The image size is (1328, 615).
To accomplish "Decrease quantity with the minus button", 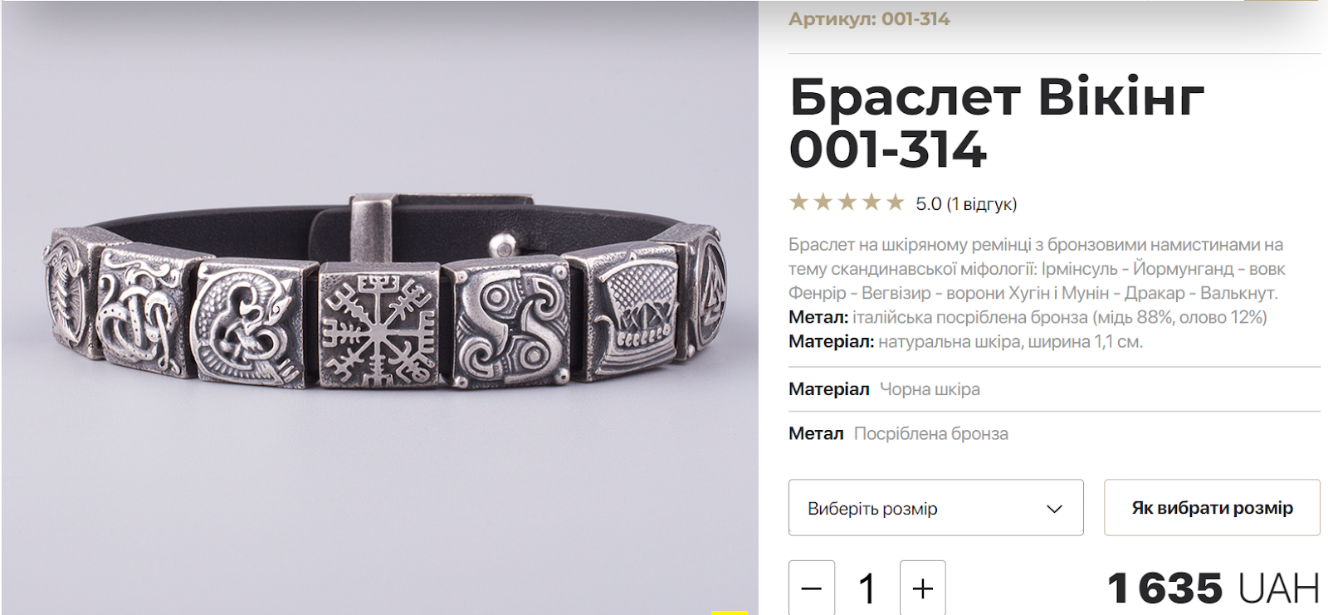I will coord(812,588).
